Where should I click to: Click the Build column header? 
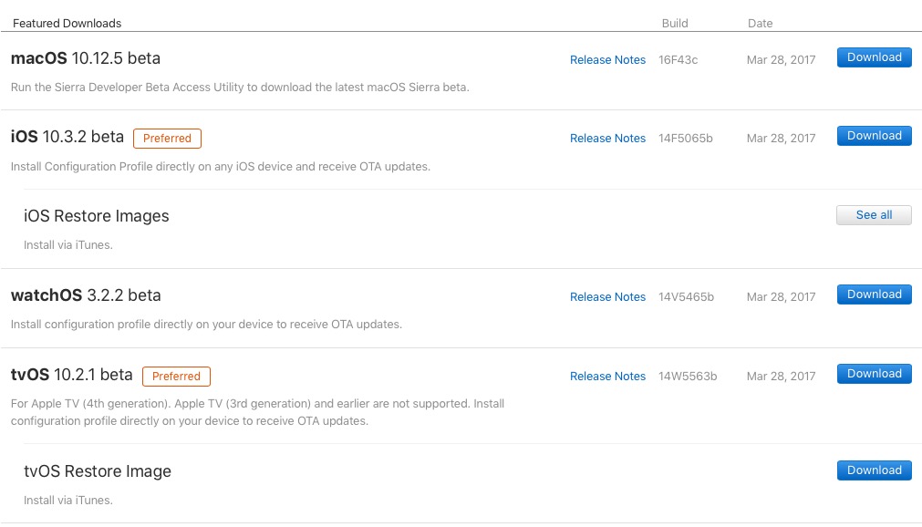click(x=675, y=24)
